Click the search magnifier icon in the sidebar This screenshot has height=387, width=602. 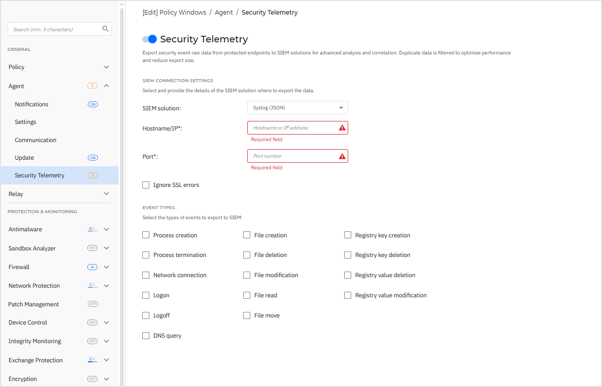105,29
